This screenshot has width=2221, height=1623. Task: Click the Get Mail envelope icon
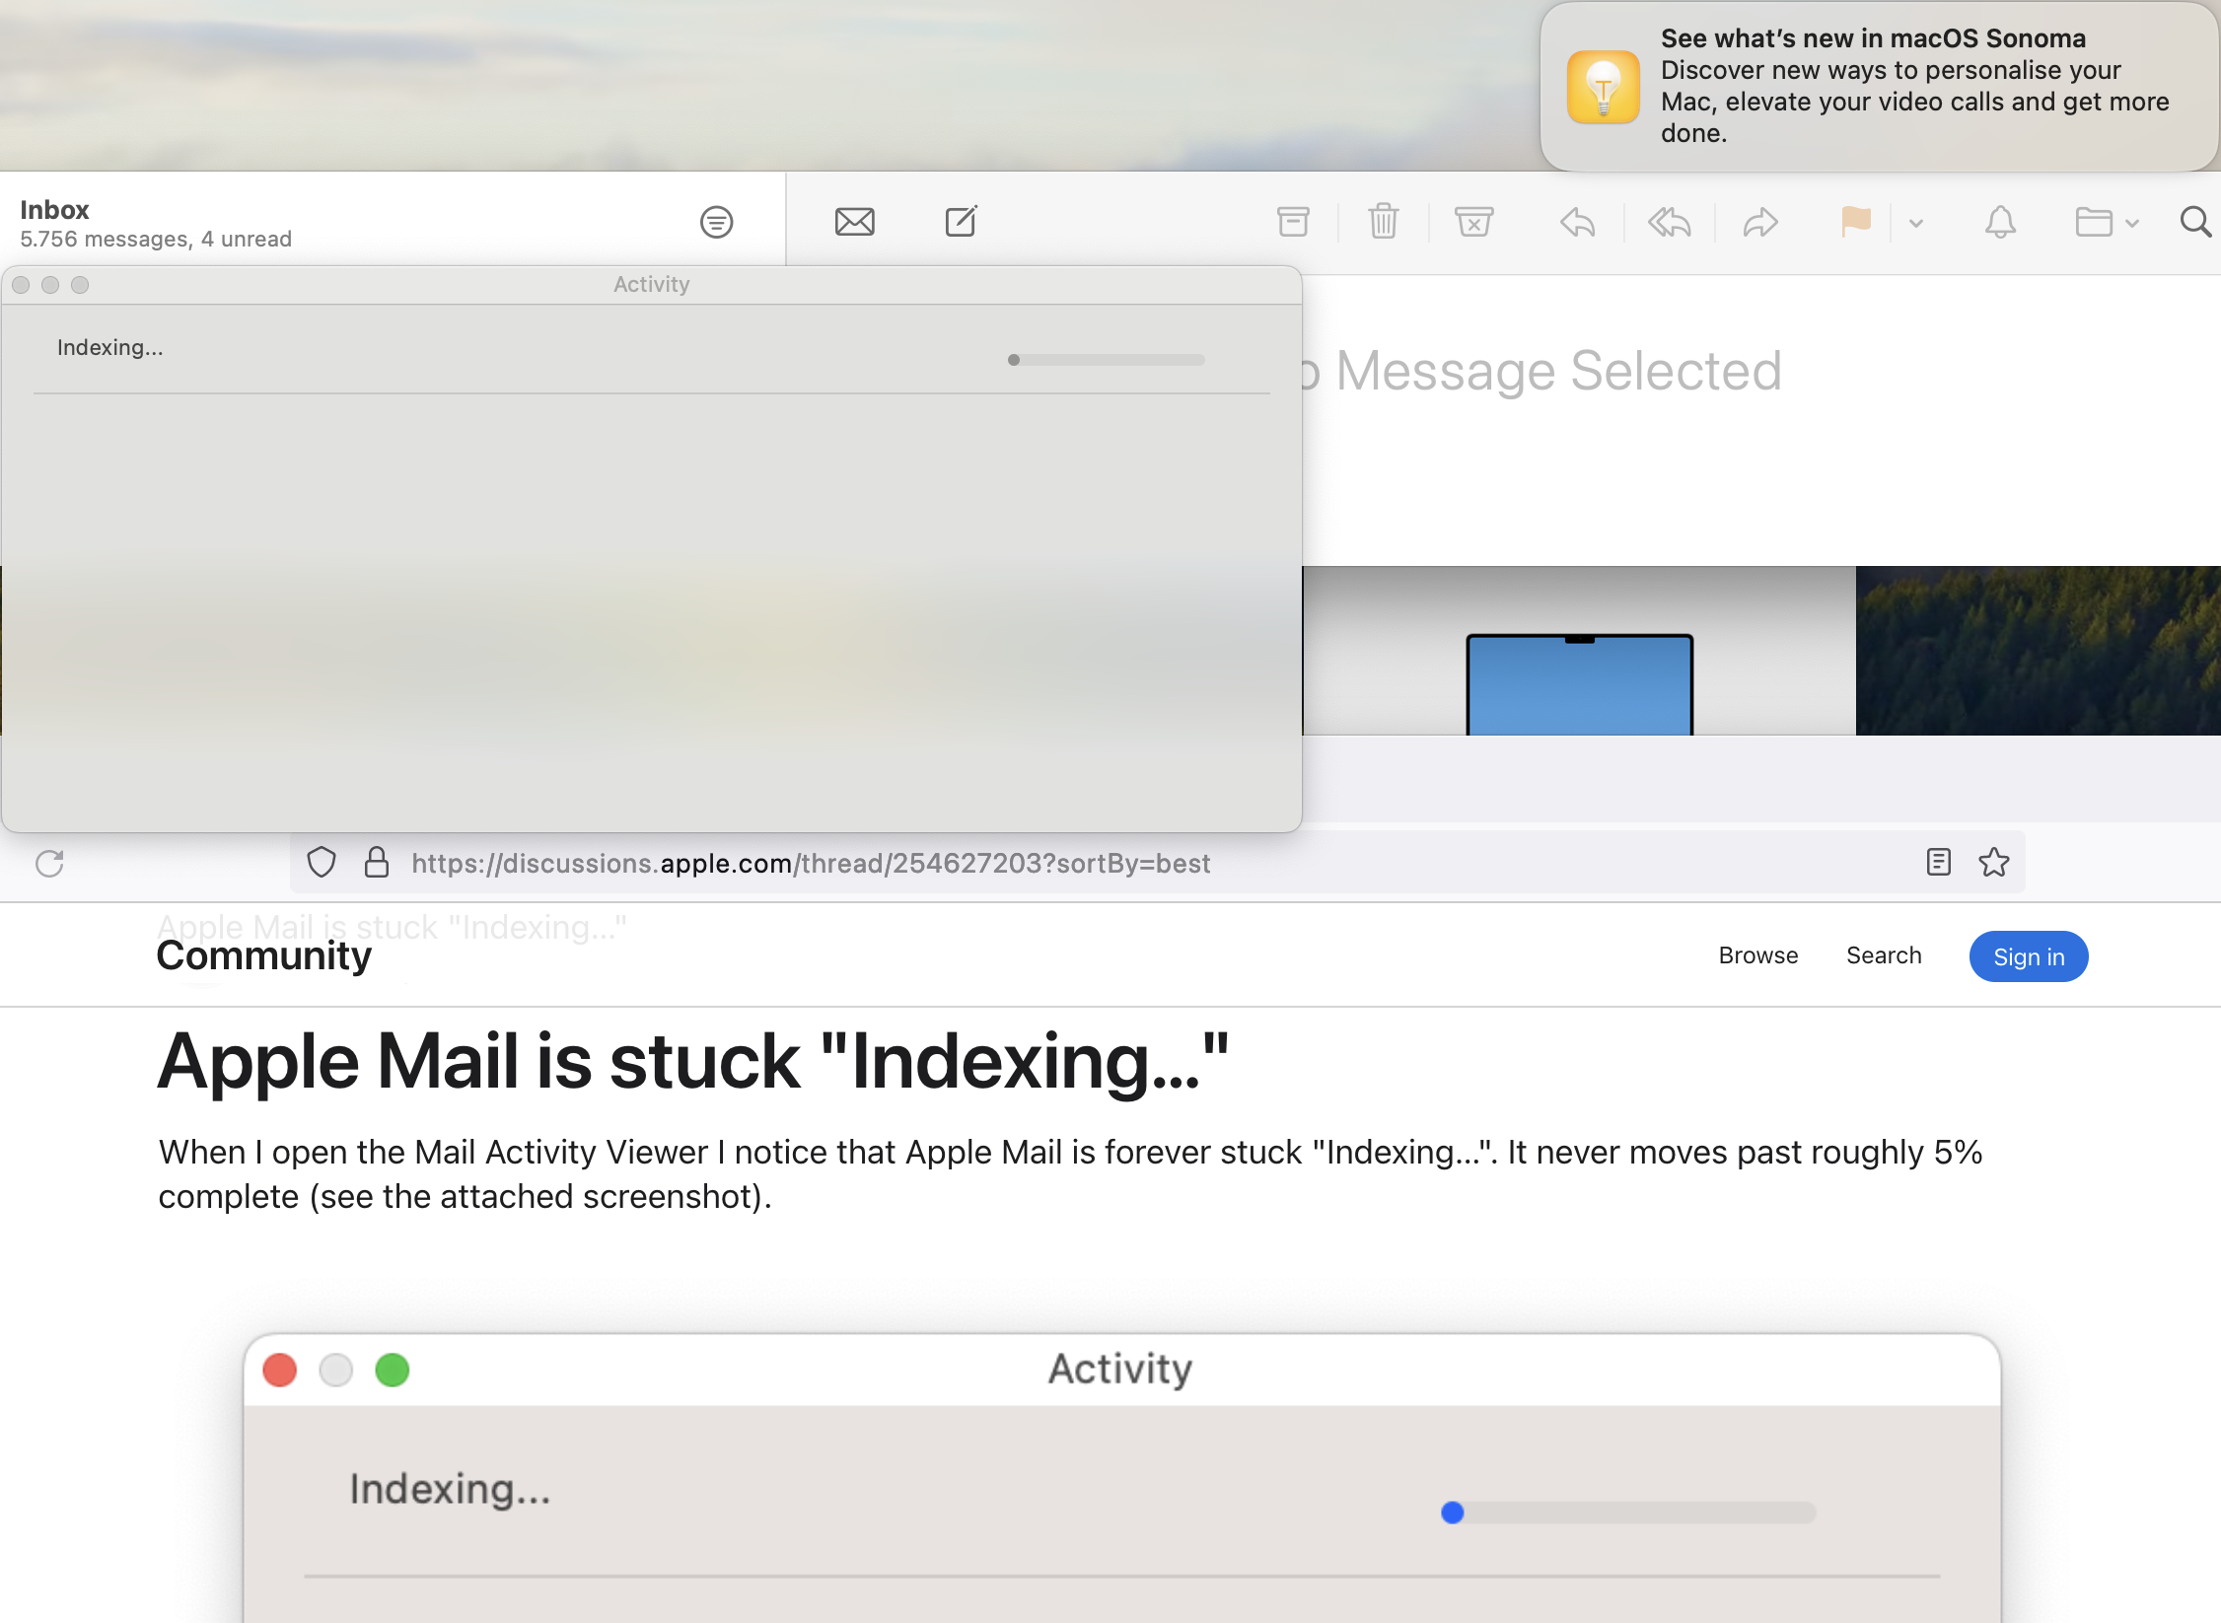click(x=854, y=222)
